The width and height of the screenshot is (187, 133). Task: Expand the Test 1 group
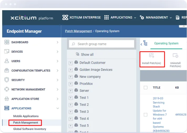point(70,98)
